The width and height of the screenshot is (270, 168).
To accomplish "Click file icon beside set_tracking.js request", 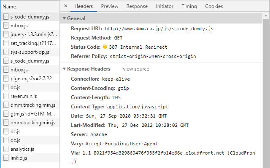I will (6, 43).
